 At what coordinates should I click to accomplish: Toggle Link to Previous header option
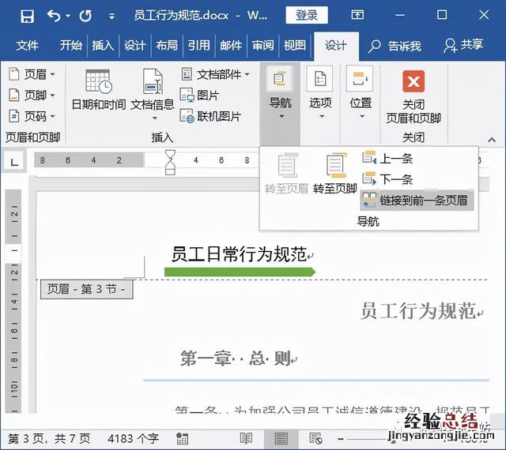tap(416, 200)
